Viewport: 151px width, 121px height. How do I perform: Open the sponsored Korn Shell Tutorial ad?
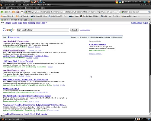pos(98,44)
